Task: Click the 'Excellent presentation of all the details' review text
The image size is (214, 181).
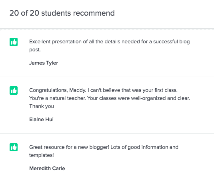Action: [x=110, y=46]
